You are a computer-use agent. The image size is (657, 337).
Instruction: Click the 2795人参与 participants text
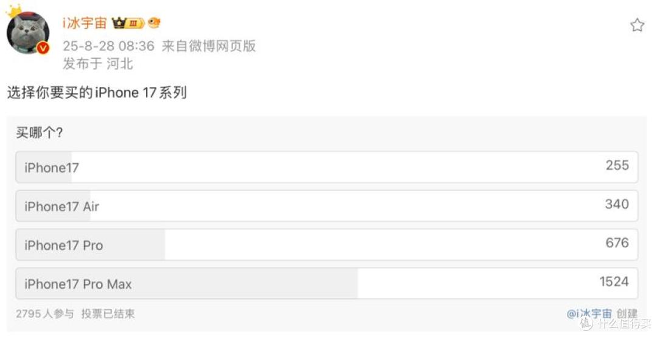pyautogui.click(x=45, y=313)
